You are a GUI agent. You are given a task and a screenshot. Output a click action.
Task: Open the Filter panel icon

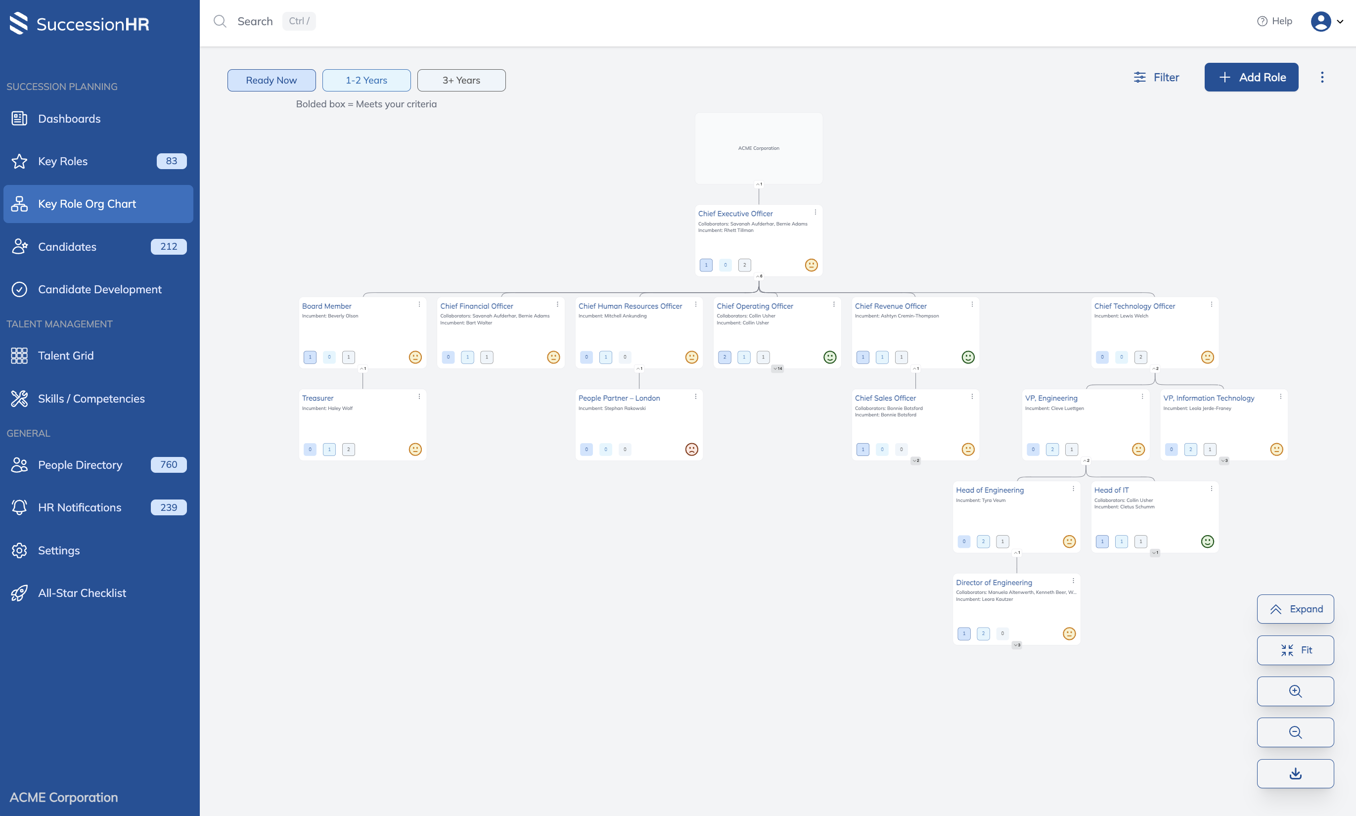tap(1140, 77)
